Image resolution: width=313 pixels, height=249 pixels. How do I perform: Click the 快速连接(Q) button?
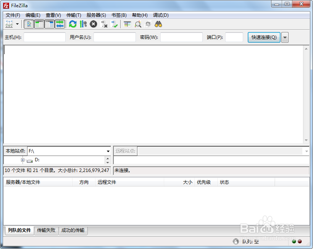pos(264,37)
